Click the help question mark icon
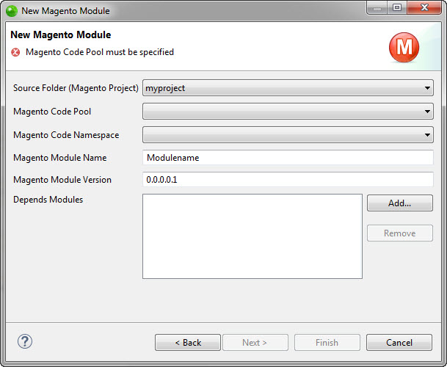 25,341
